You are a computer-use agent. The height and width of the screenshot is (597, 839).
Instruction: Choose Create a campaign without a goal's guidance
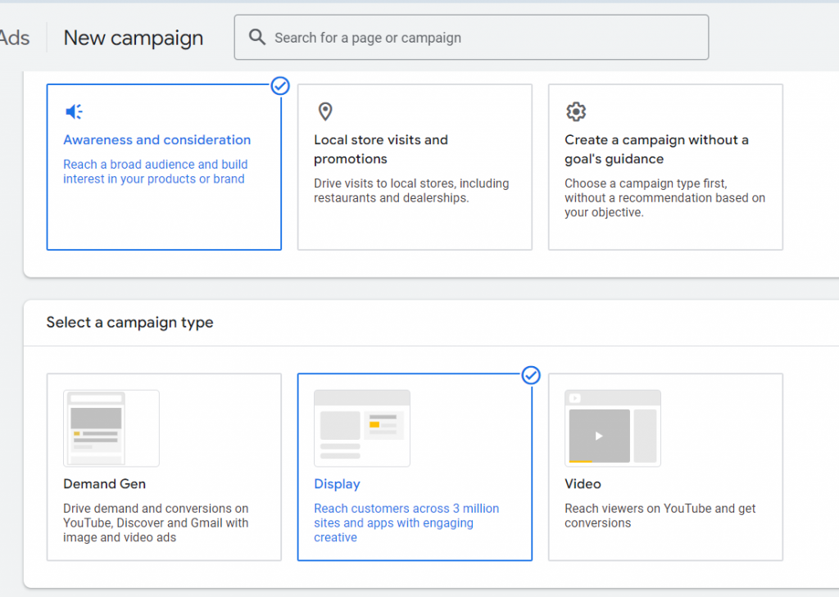tap(665, 167)
